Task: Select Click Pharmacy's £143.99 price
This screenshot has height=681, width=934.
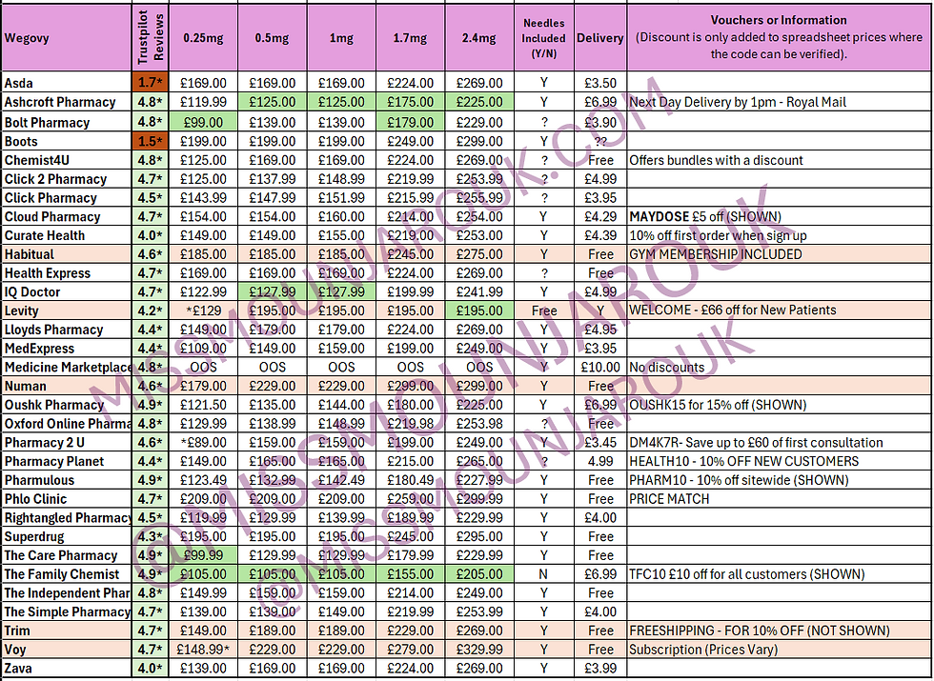Action: pyautogui.click(x=203, y=198)
